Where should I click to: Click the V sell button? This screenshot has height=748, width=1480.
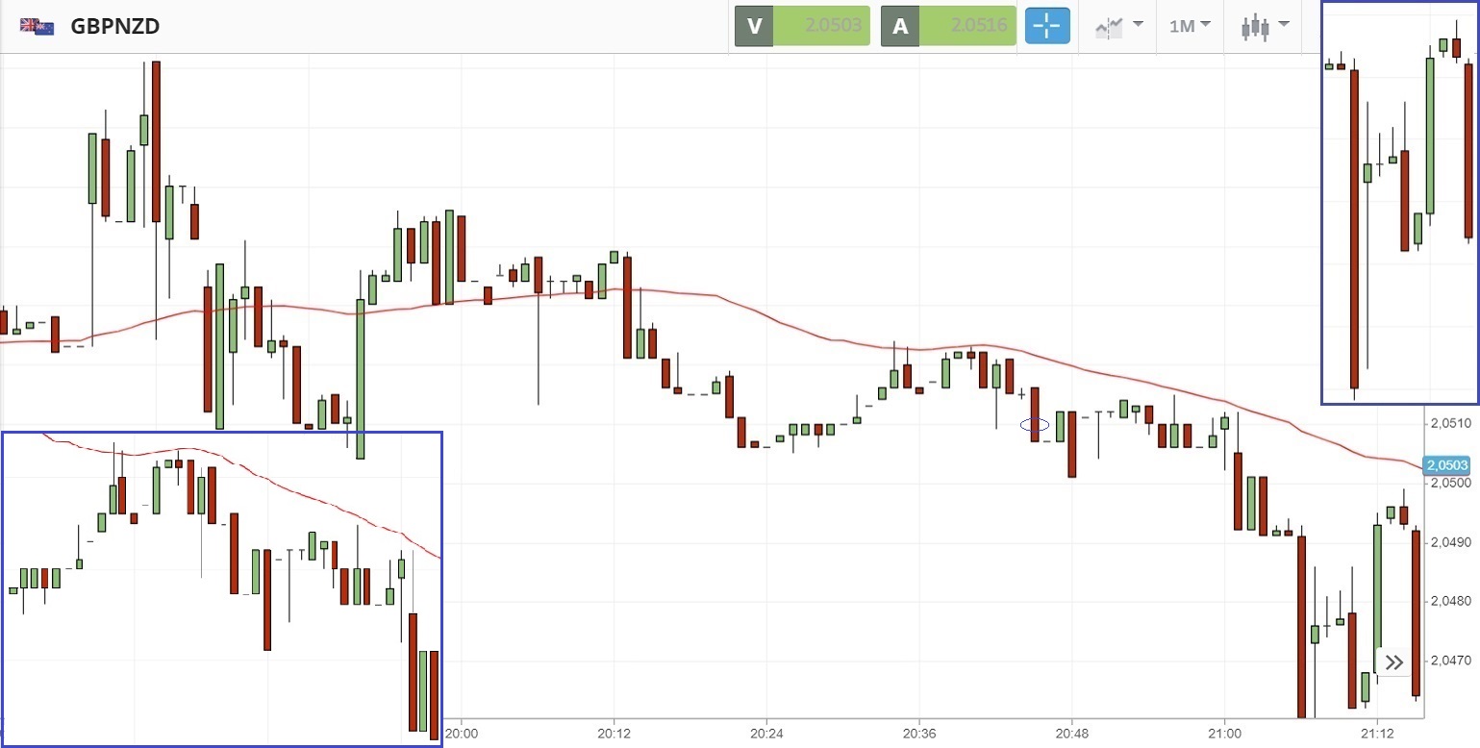[754, 26]
